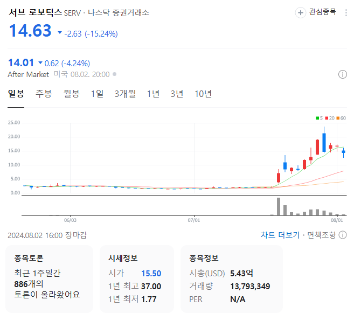Switch to the 월봉 monthly chart tab
Viewport: 354px width, 314px height.
click(71, 94)
